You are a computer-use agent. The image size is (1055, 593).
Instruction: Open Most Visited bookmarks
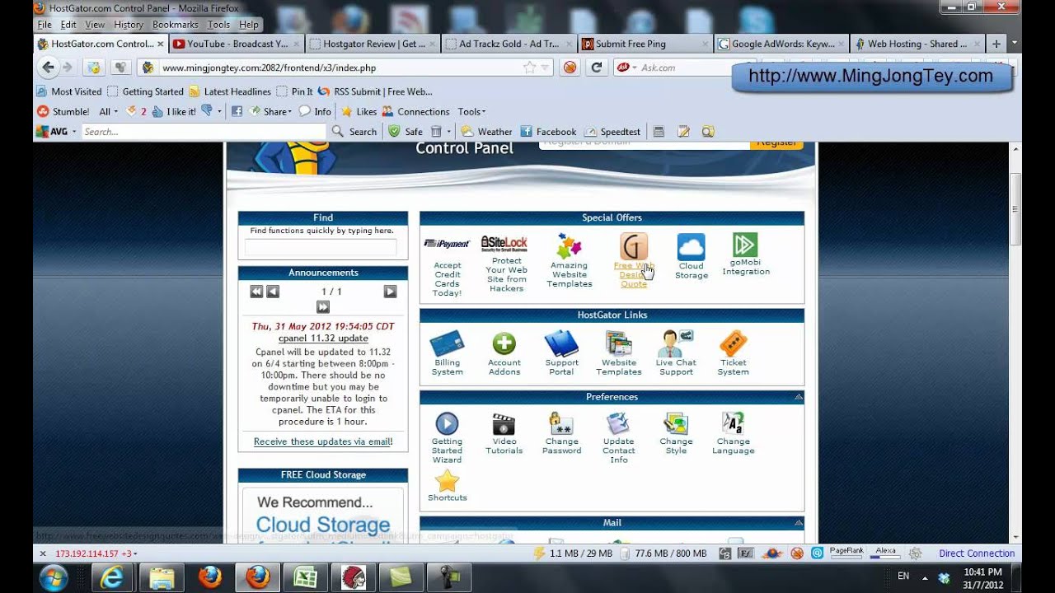pos(69,91)
